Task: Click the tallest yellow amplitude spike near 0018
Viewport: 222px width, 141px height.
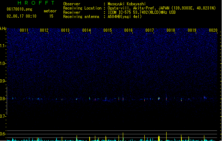Action: pyautogui.click(x=166, y=136)
